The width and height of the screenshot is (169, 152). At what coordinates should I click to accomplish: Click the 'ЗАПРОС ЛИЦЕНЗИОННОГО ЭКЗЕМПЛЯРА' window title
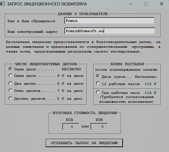click(47, 4)
